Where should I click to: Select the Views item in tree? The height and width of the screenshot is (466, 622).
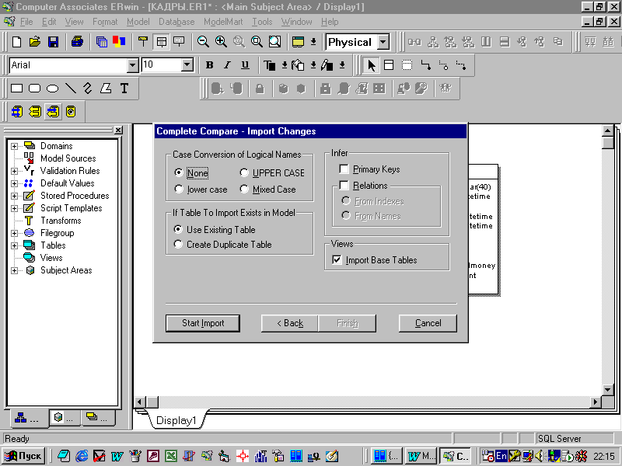point(51,258)
